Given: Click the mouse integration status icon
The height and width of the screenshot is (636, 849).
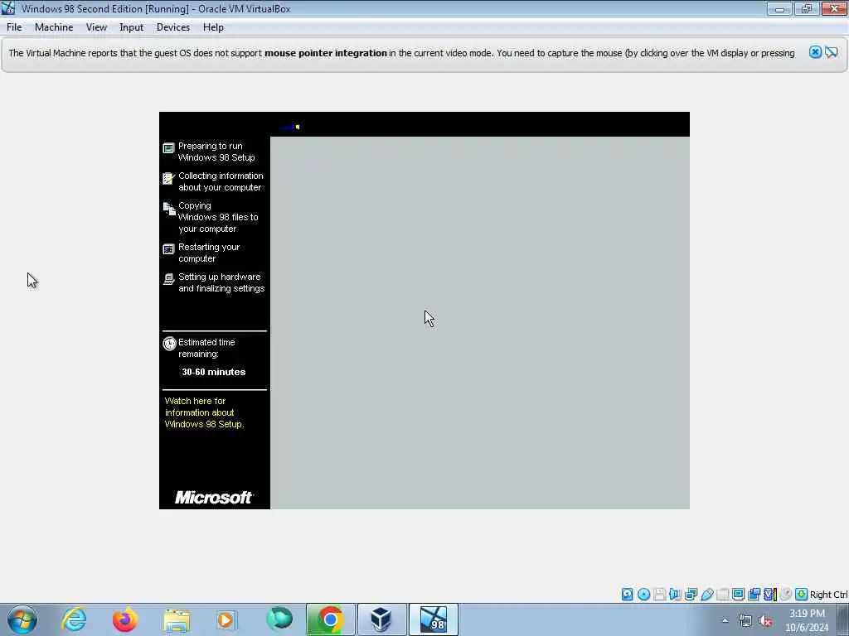Looking at the screenshot, I should (786, 595).
